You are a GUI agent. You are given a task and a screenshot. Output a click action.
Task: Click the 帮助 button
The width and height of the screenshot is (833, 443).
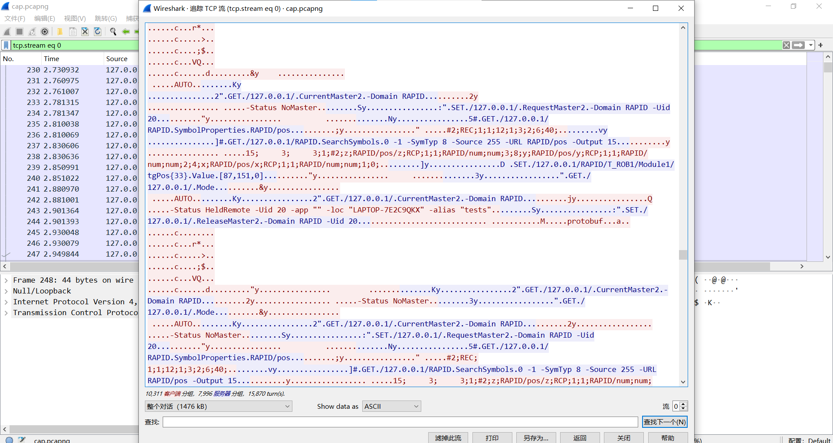pos(667,438)
